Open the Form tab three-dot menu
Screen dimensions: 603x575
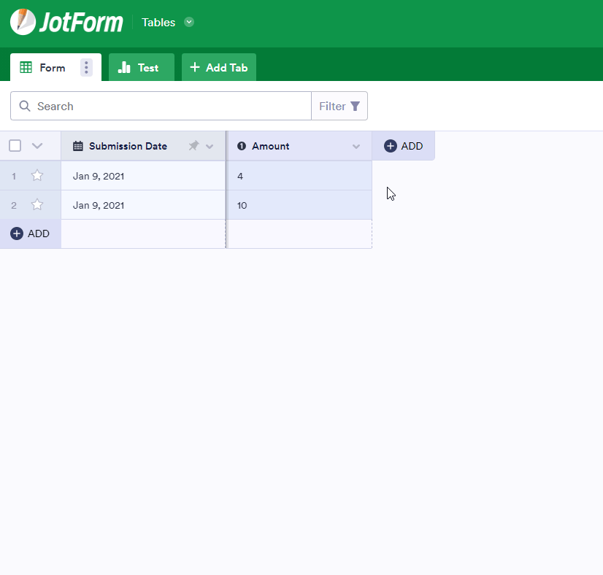85,67
